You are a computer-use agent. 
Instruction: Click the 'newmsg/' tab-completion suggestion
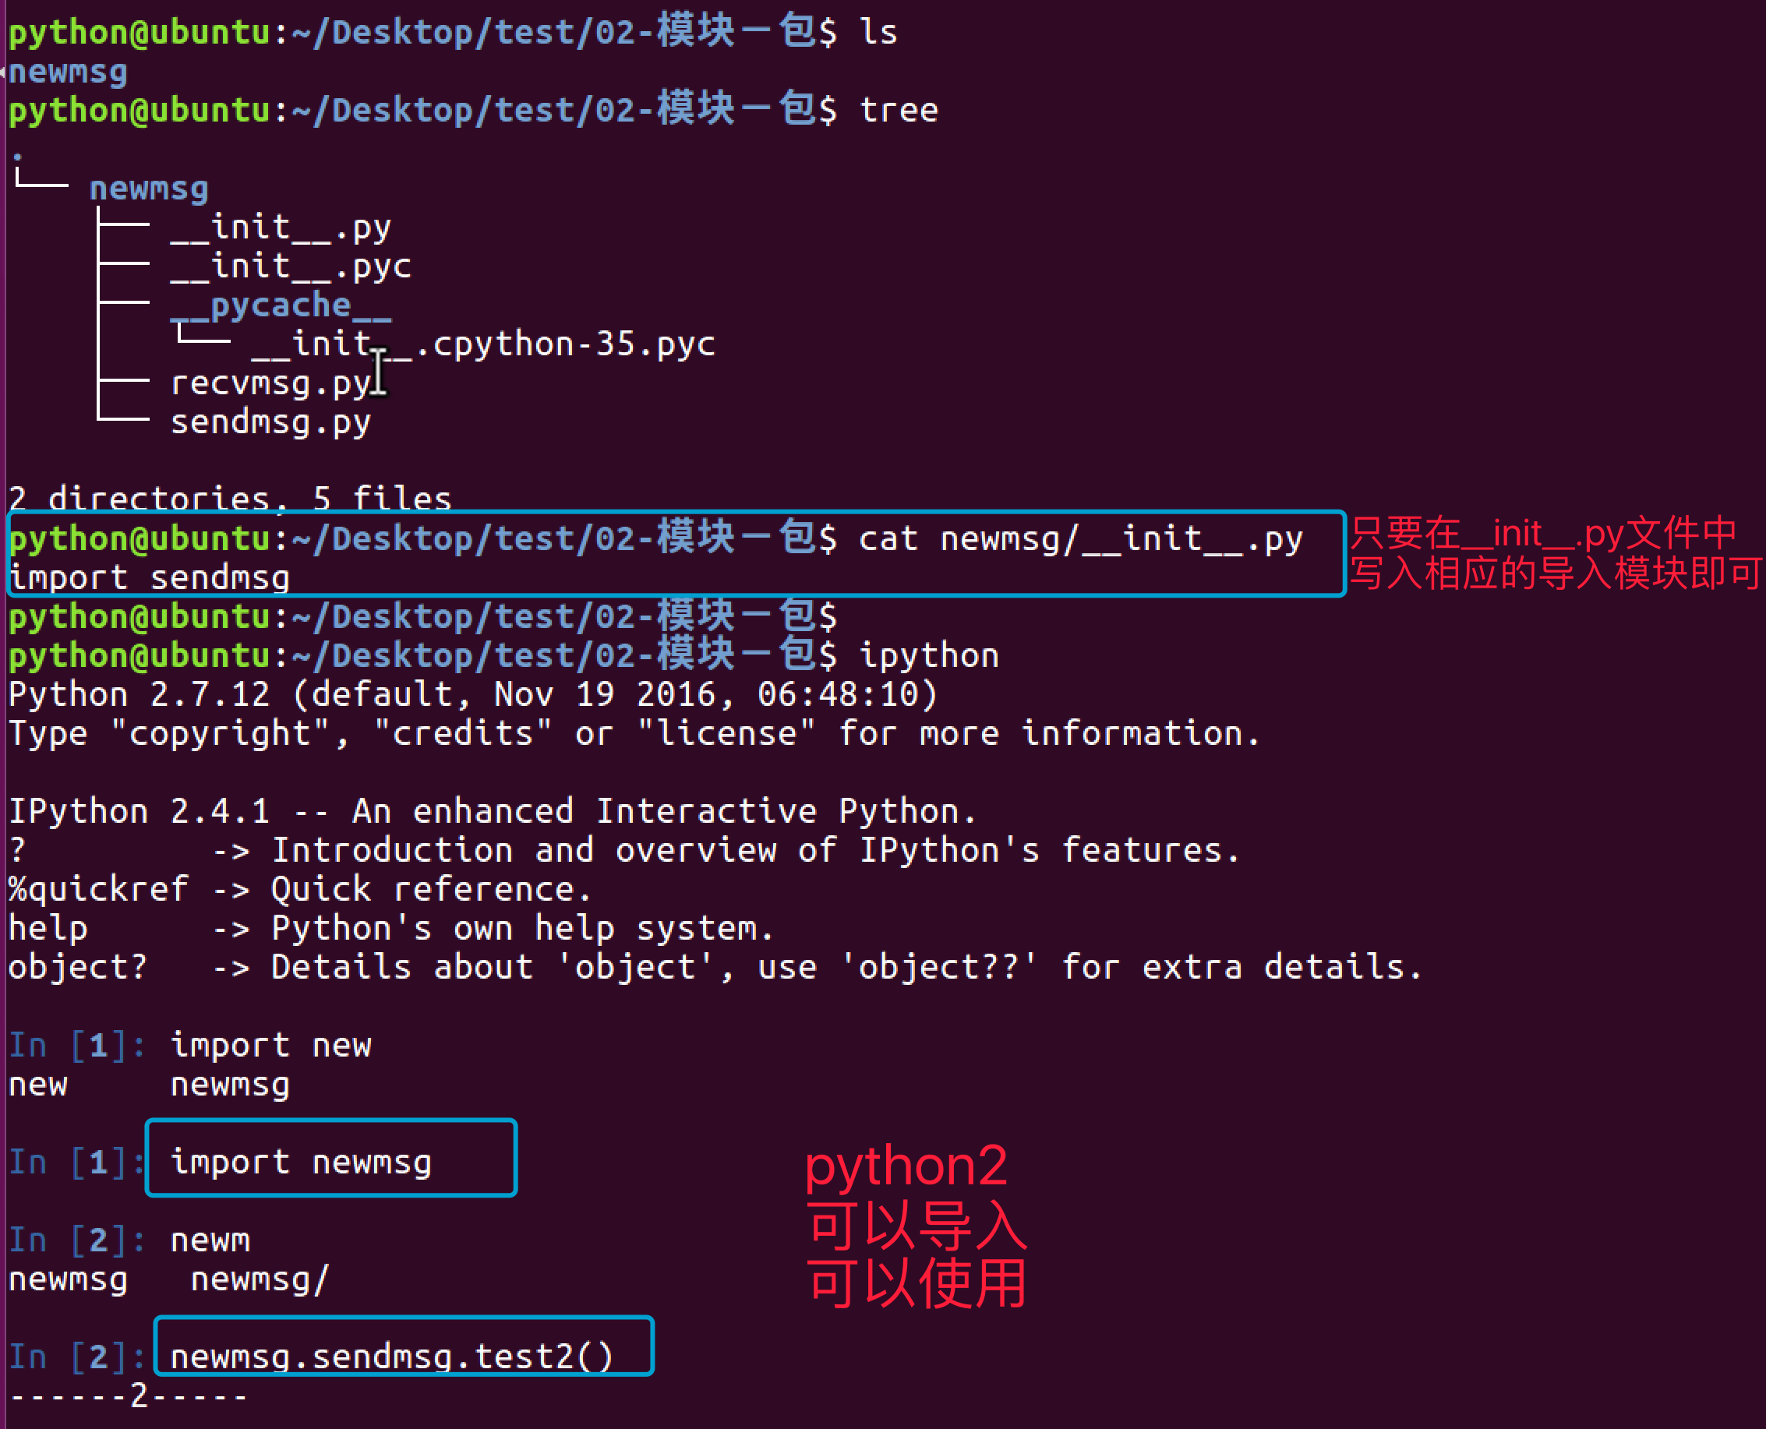260,1280
